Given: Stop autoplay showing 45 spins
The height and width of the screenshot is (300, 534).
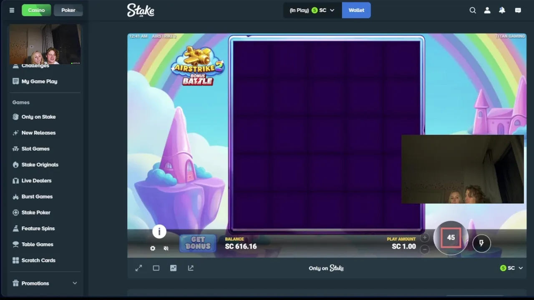Looking at the screenshot, I should point(451,237).
